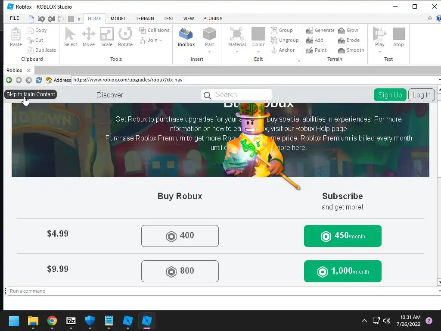Switch to the MODEL ribbon tab
The width and height of the screenshot is (441, 331).
point(118,19)
